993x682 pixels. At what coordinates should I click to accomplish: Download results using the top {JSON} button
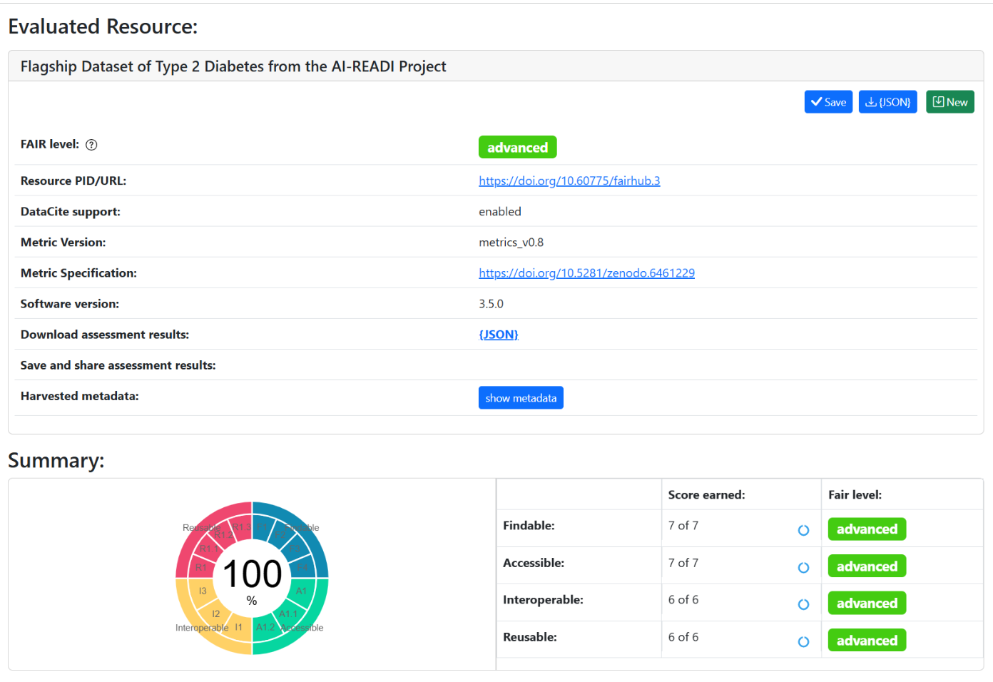[887, 102]
